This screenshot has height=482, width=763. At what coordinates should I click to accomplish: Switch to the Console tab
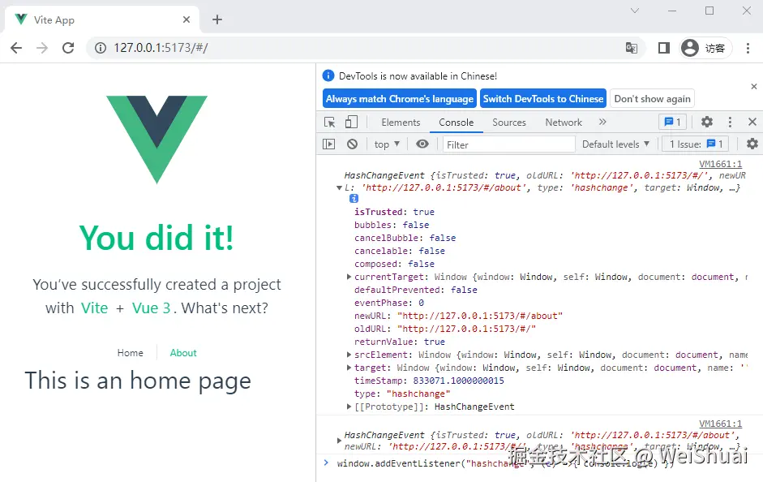[x=456, y=123]
